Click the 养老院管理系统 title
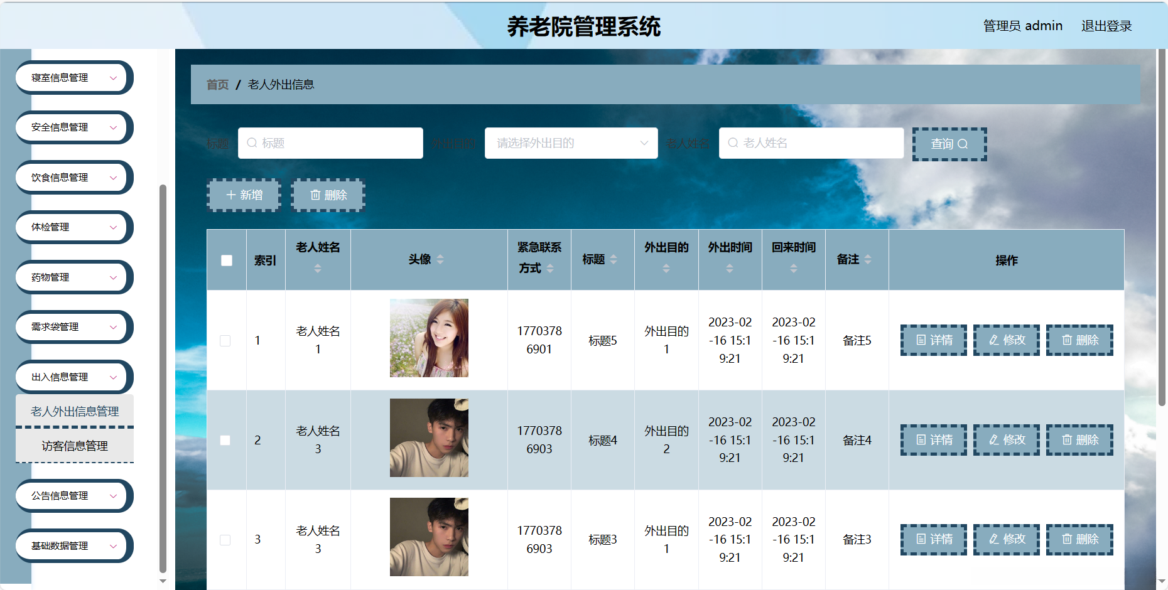Viewport: 1168px width, 590px height. pos(584,27)
